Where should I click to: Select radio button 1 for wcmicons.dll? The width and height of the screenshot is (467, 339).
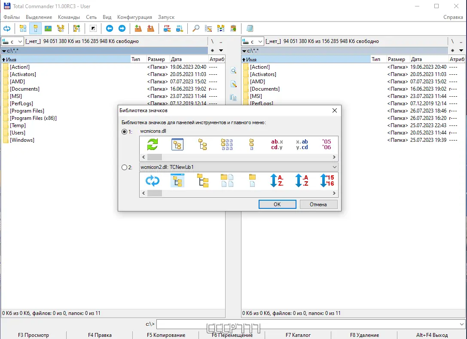point(125,131)
